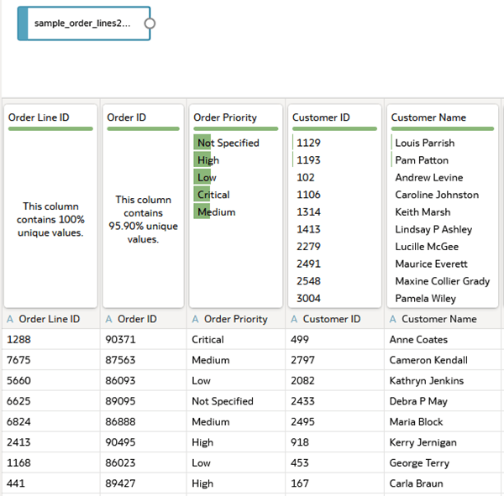The image size is (504, 496).
Task: Select value 2279 in Customer ID tile
Action: coord(308,247)
